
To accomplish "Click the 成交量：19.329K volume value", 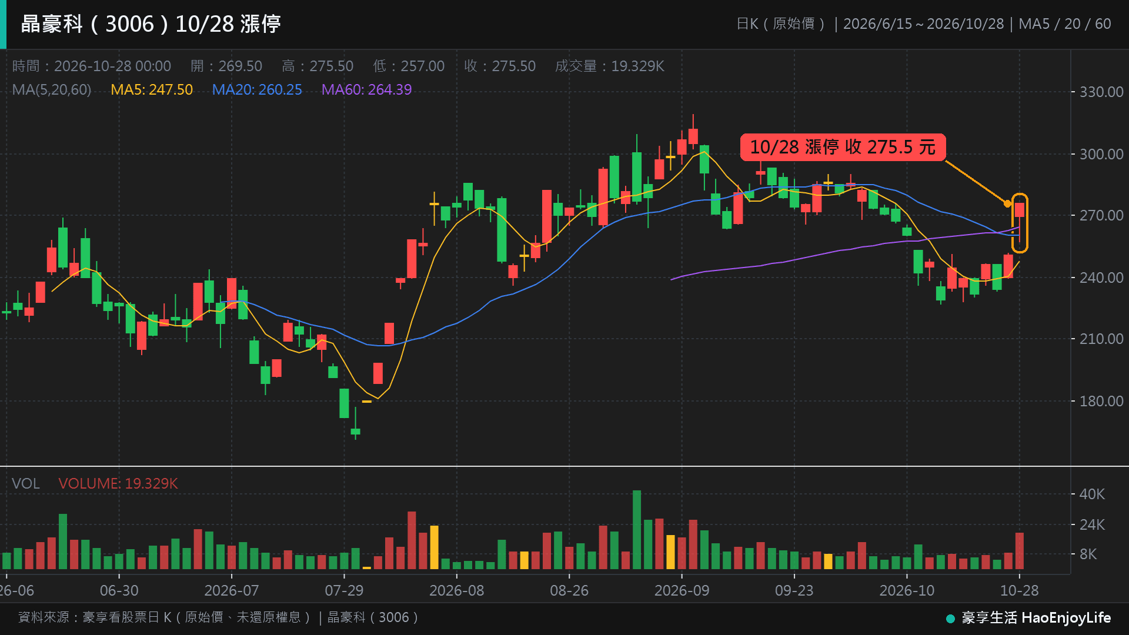I will point(610,66).
